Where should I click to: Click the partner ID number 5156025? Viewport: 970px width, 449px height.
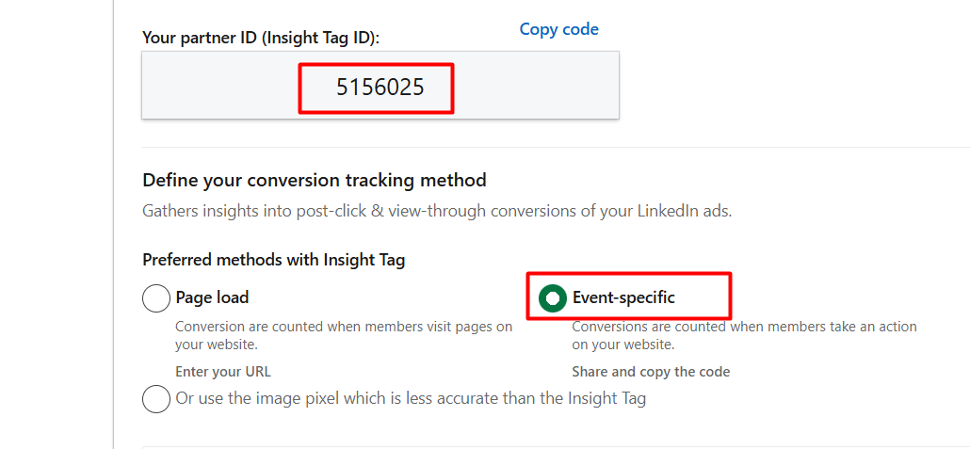click(380, 88)
